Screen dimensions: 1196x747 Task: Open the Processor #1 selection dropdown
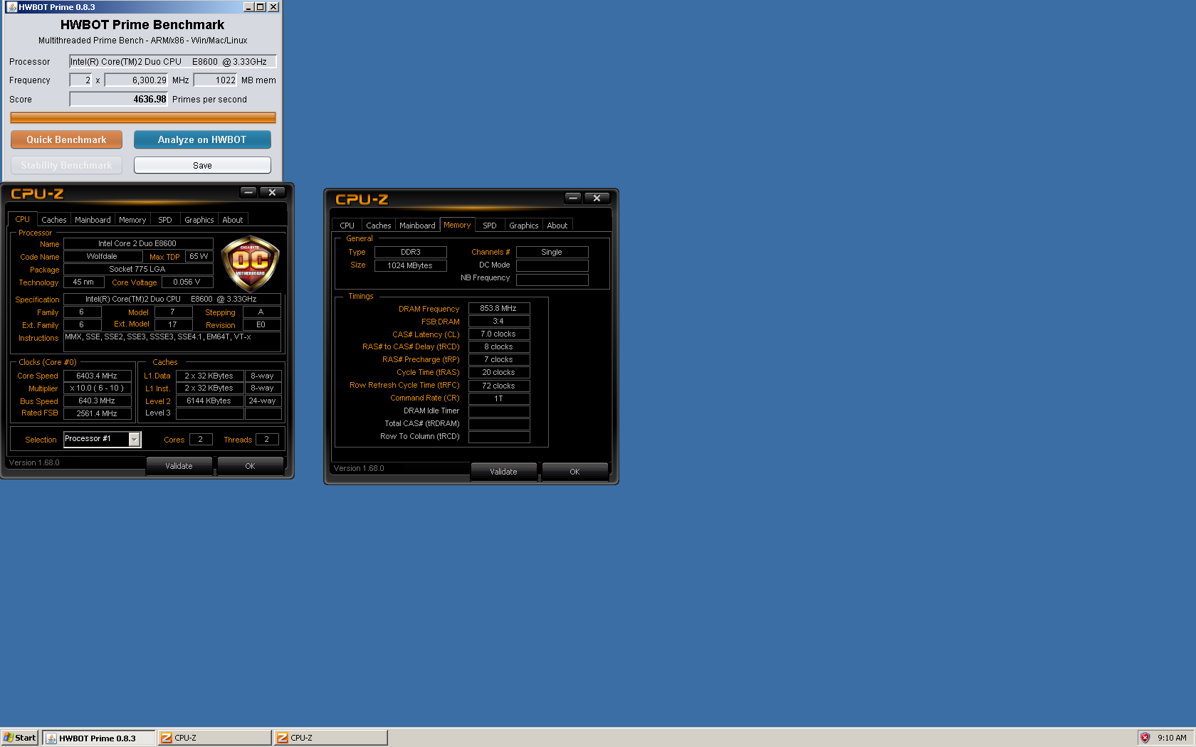(x=134, y=440)
